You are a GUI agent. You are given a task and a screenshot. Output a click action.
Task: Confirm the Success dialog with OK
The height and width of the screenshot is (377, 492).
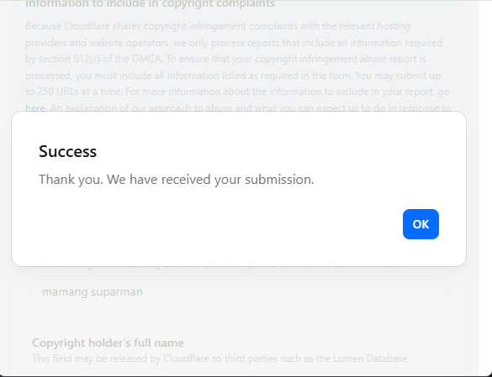coord(421,224)
